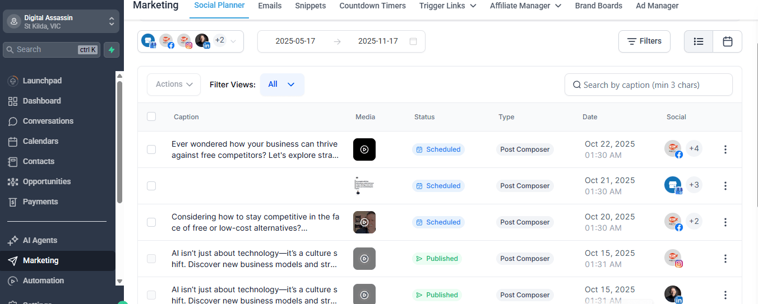Expand the Actions dropdown
The image size is (758, 304).
coord(174,85)
